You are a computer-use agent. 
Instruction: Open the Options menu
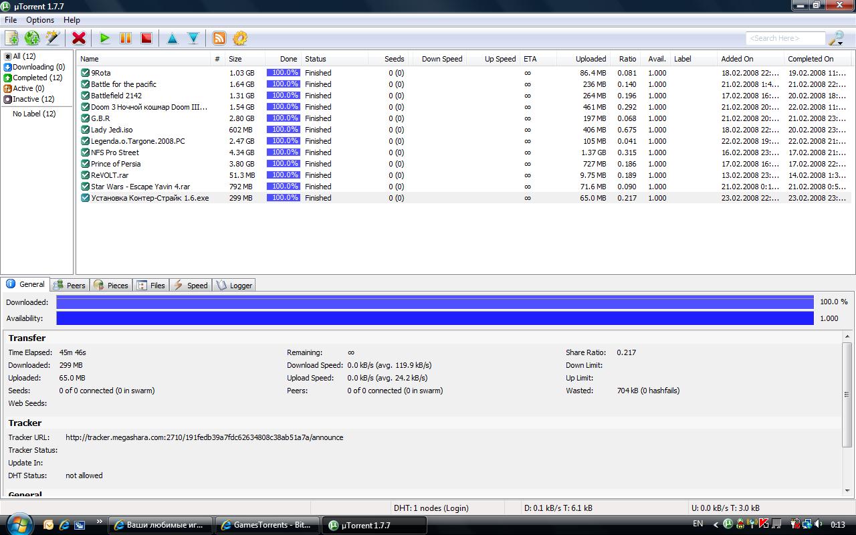(x=40, y=20)
